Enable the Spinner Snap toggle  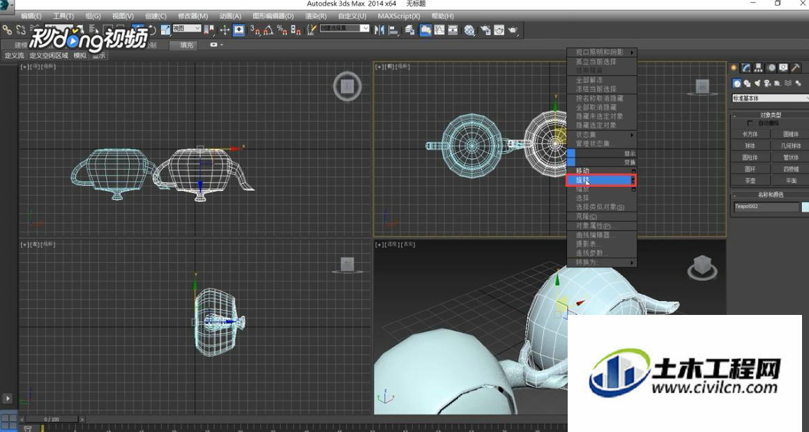pyautogui.click(x=296, y=30)
